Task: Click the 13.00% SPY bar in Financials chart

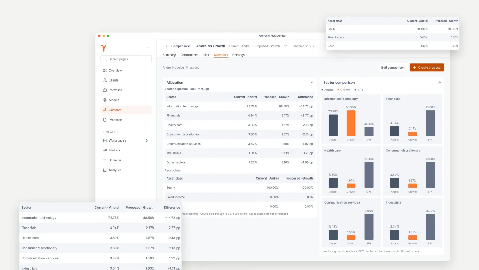Action: (x=430, y=123)
